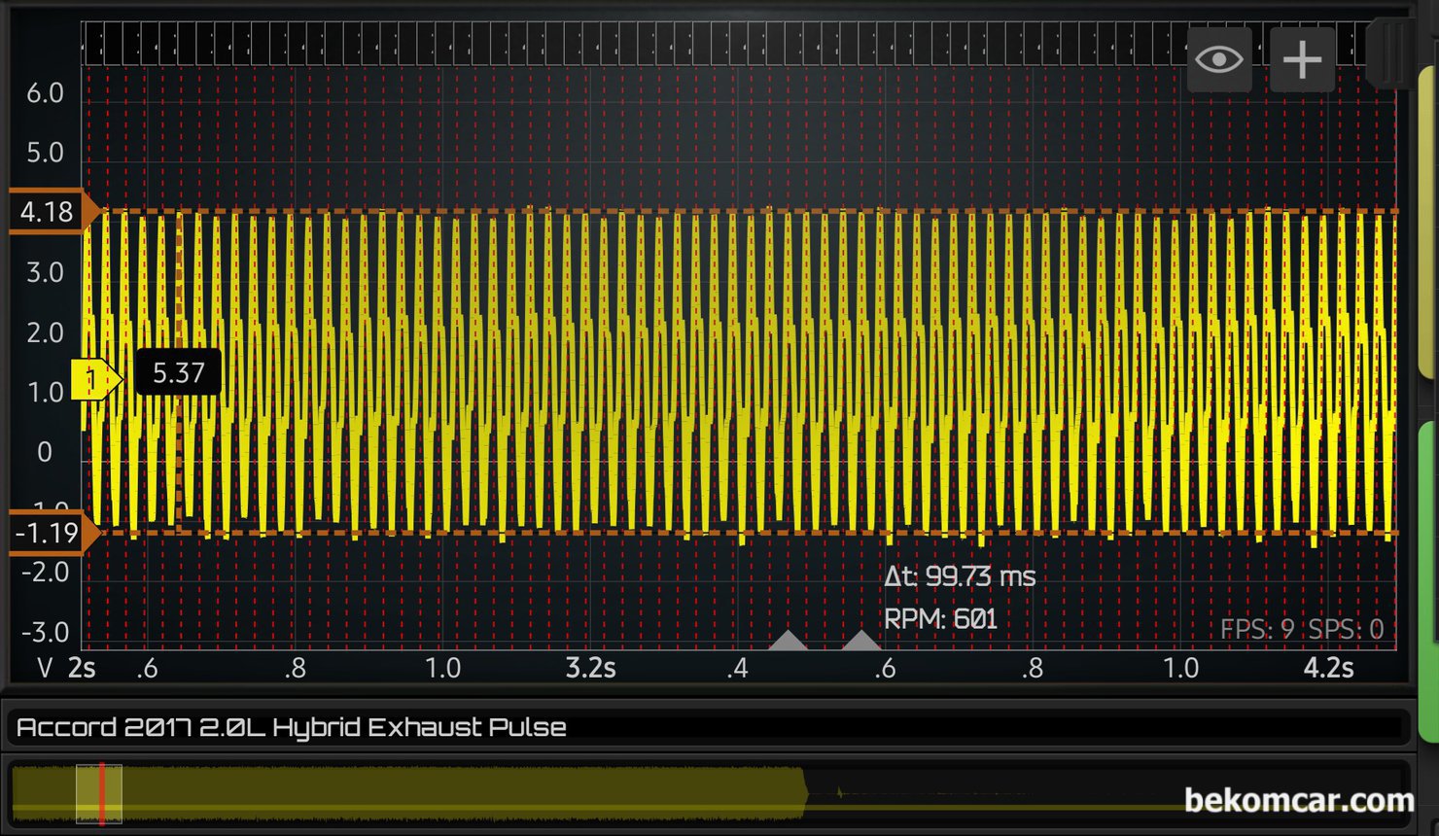This screenshot has height=836, width=1439.
Task: Click the 3.2s time axis label
Action: click(590, 668)
